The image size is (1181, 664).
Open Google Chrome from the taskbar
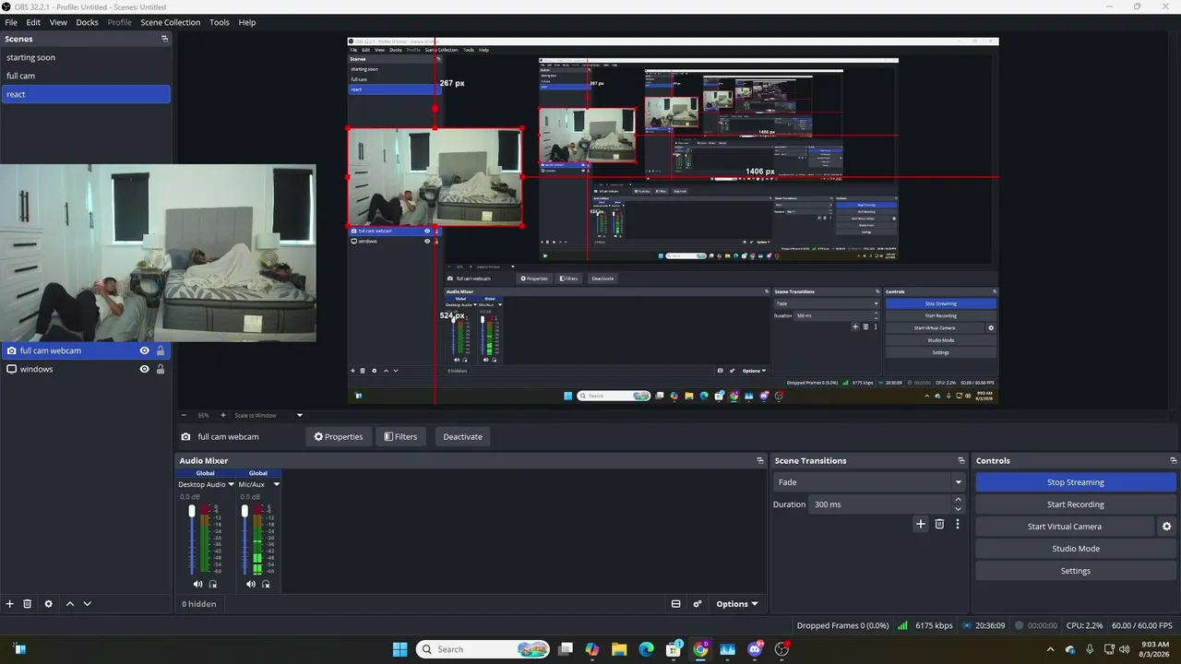[700, 649]
